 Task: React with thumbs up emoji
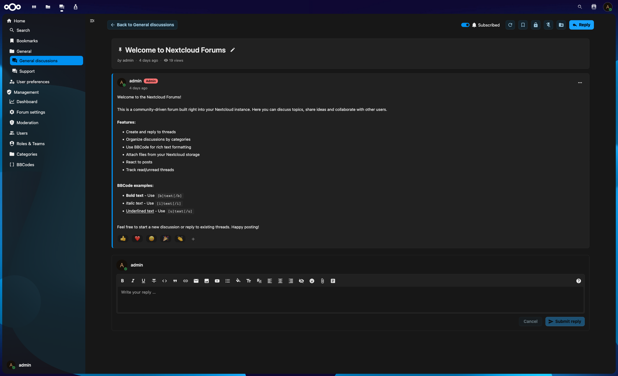pos(123,239)
